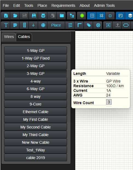
Task: Select the Text tool
Action: [6, 25]
